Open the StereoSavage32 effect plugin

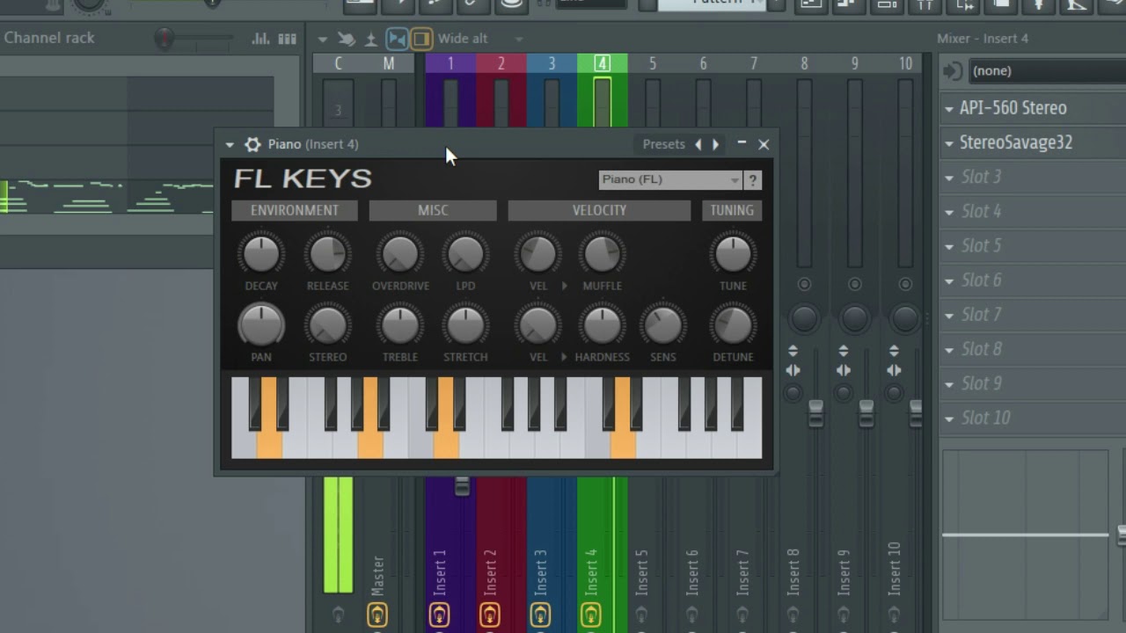pyautogui.click(x=1016, y=142)
